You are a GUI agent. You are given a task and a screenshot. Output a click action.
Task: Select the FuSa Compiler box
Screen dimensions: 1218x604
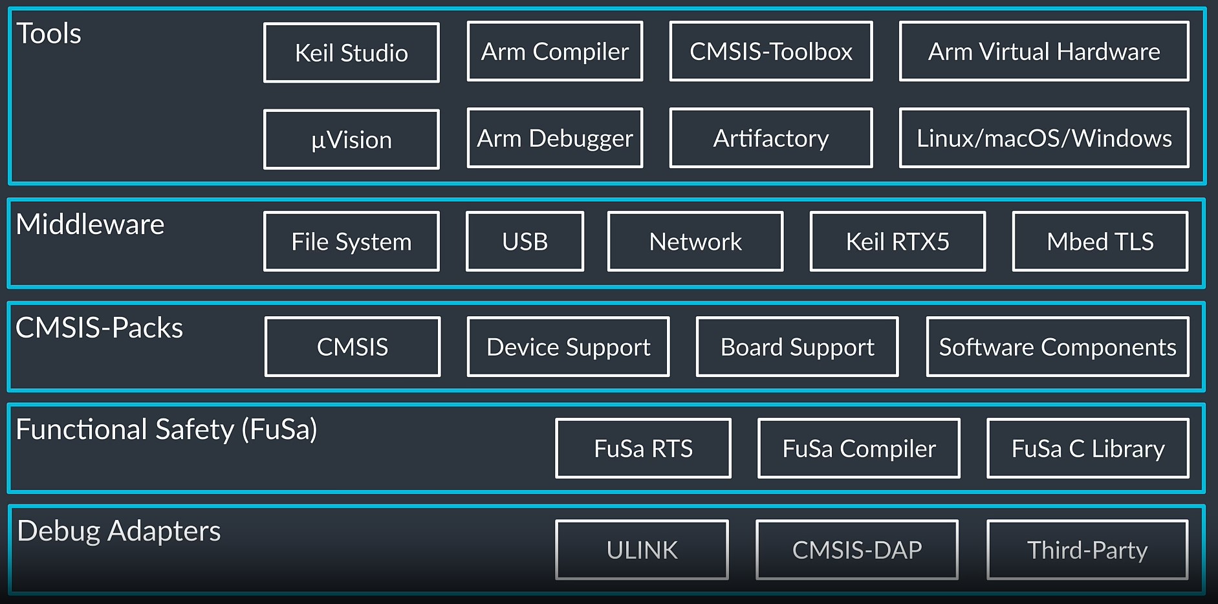(858, 448)
